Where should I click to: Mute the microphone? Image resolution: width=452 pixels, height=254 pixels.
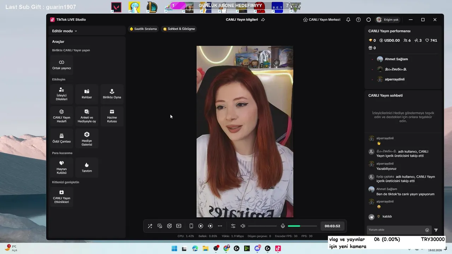283,226
